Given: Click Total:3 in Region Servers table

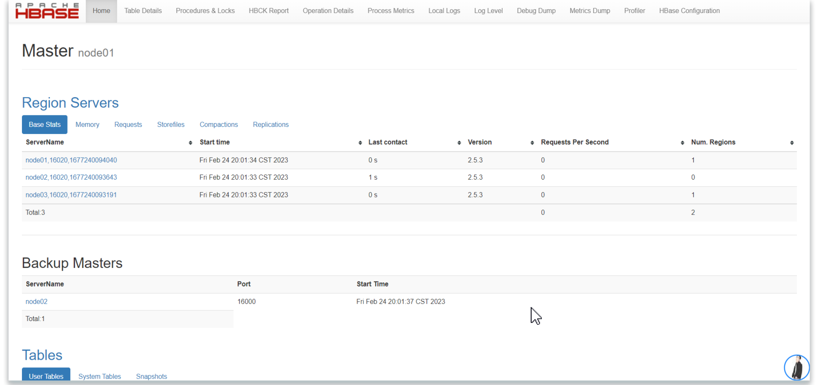Looking at the screenshot, I should (35, 212).
